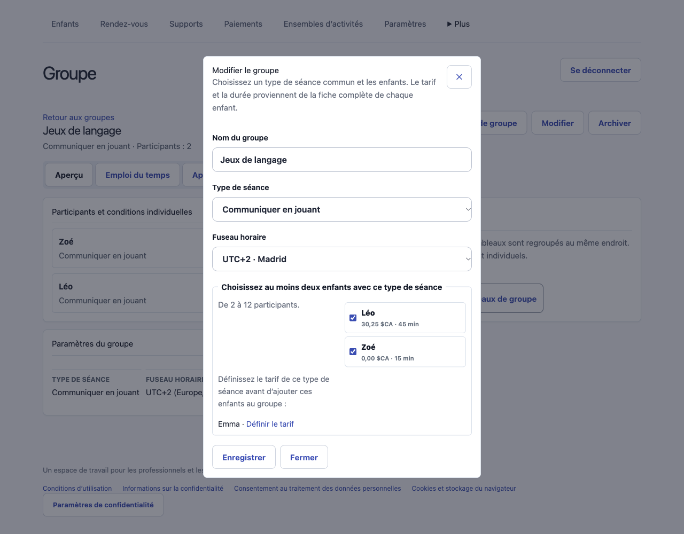Select the Zoé participant card label
The width and height of the screenshot is (684, 534).
pyautogui.click(x=405, y=351)
